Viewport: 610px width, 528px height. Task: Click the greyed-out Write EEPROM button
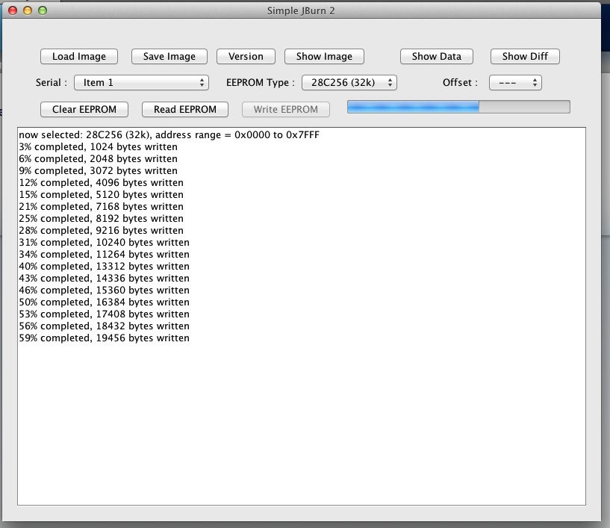pyautogui.click(x=285, y=110)
